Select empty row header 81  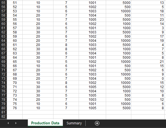(x=3, y=112)
